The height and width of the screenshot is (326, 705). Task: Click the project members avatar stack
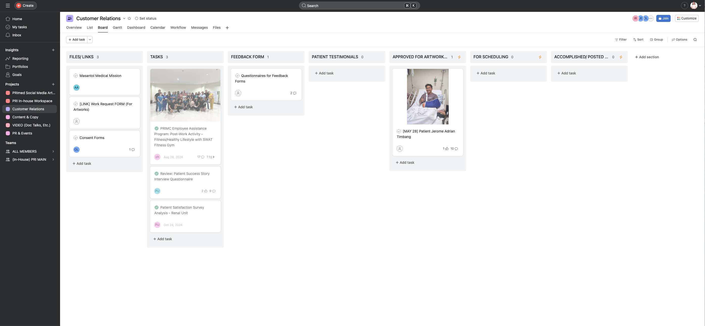click(643, 18)
